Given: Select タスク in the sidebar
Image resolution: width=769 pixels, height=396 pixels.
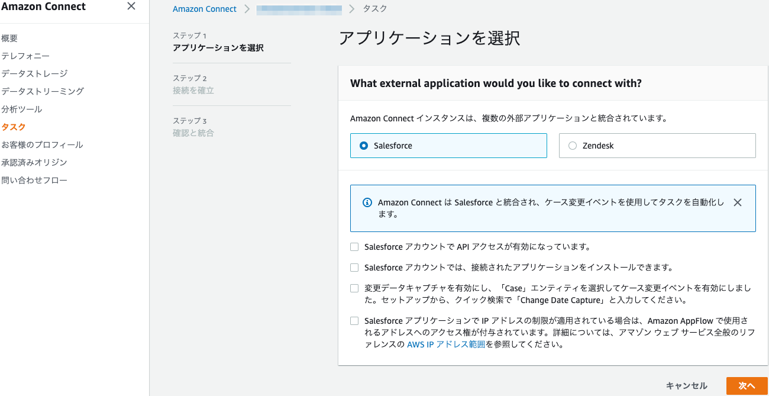Looking at the screenshot, I should pos(14,127).
